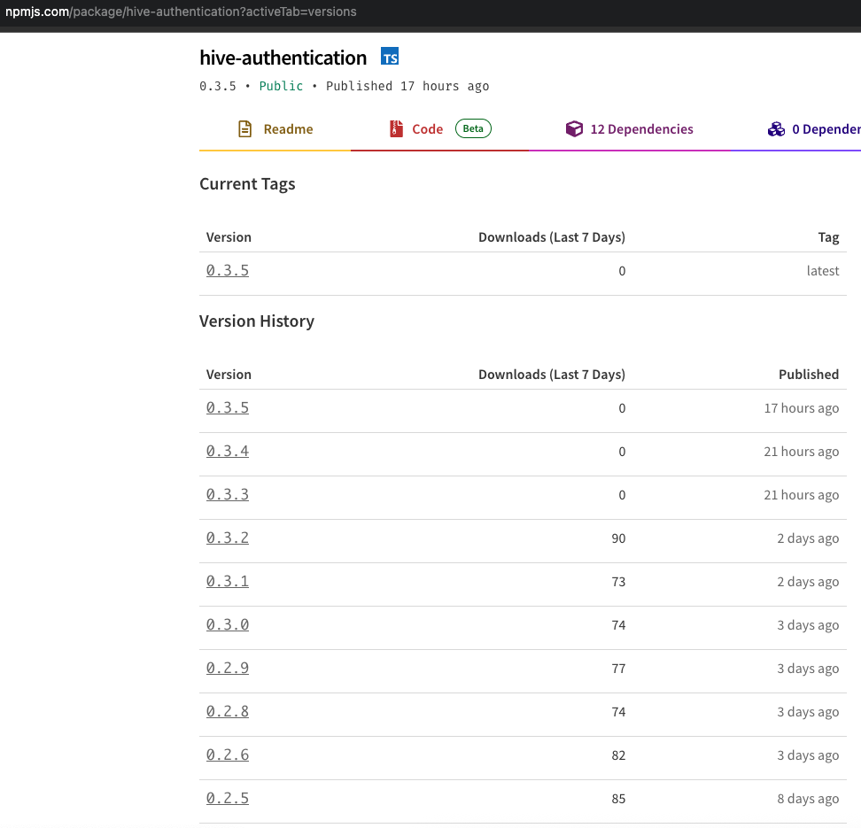Open version 0.3.0 link
Viewport: 861px width, 828px height.
tap(228, 625)
